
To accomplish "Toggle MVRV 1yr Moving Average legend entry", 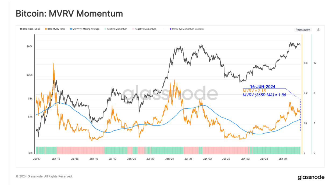I will [85, 29].
